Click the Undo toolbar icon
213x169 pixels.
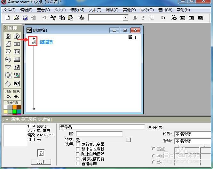click(x=44, y=18)
